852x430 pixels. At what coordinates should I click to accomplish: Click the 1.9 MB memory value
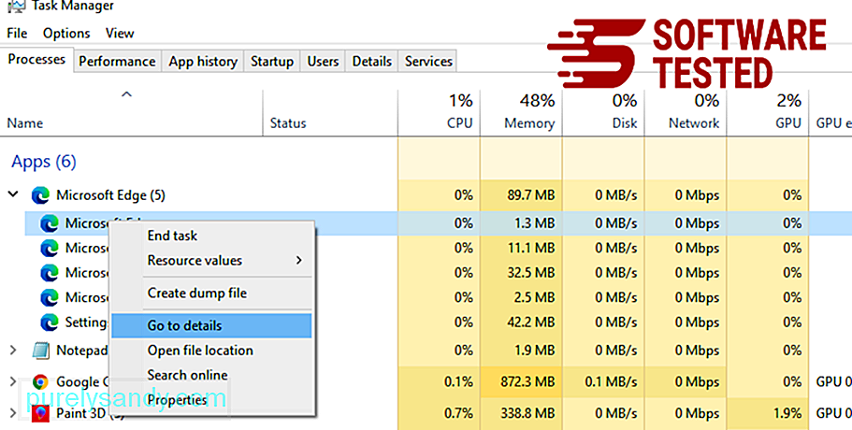pos(535,351)
